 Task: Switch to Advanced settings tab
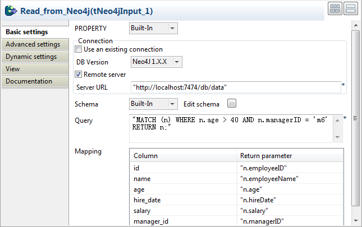pos(33,44)
